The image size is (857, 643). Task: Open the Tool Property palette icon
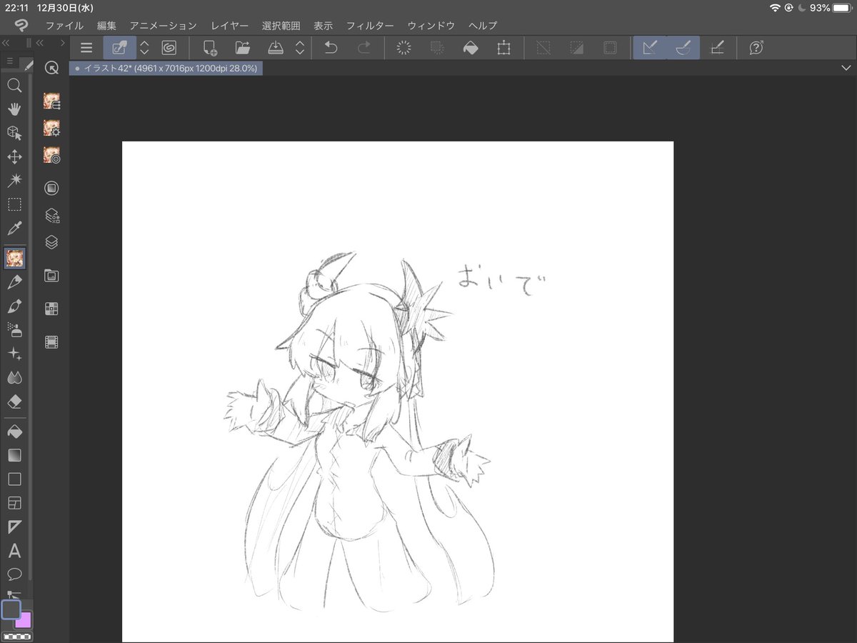[51, 128]
